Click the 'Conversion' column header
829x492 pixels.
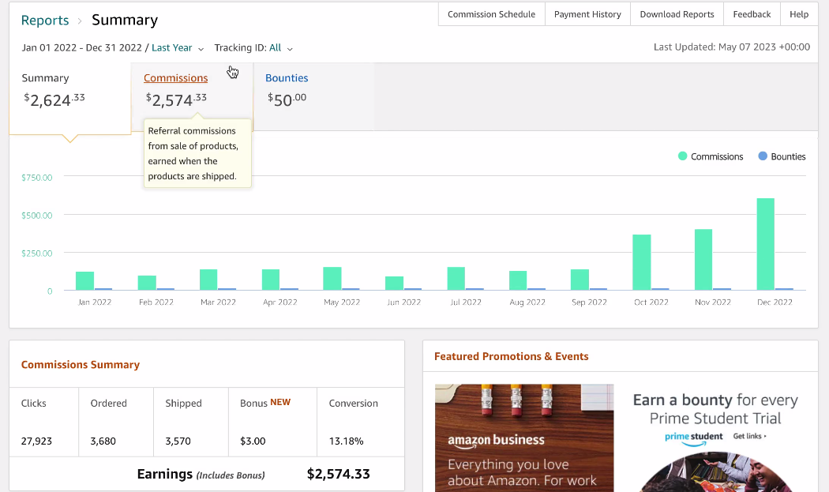click(353, 403)
